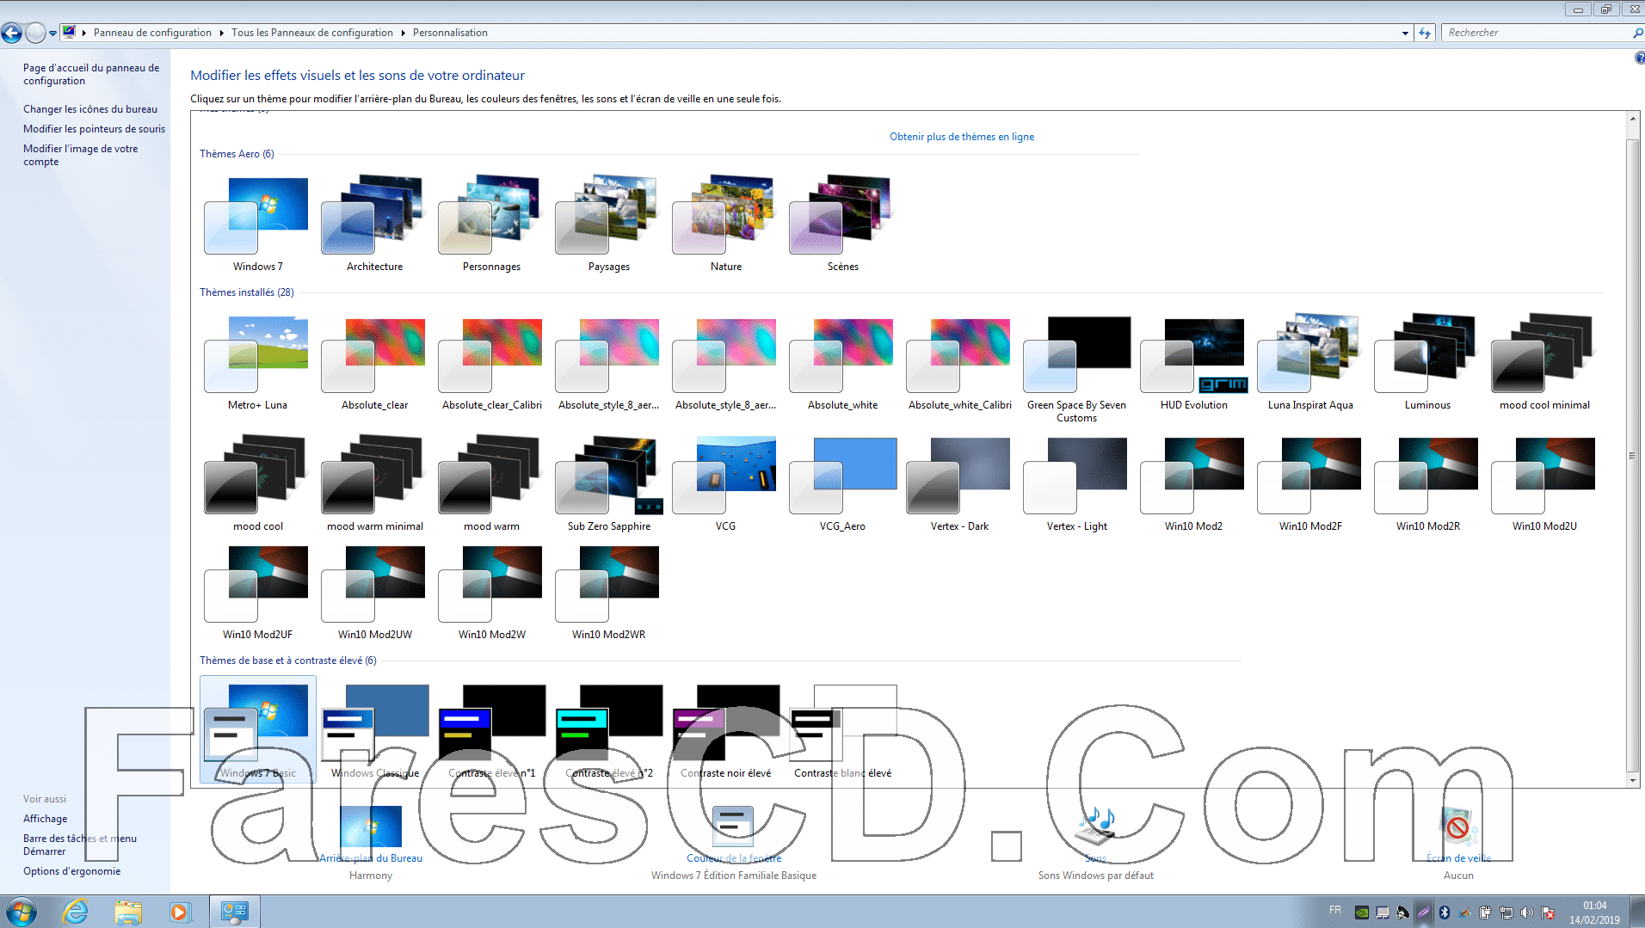This screenshot has width=1645, height=928.
Task: Select the Scènes theme
Action: coord(842,222)
